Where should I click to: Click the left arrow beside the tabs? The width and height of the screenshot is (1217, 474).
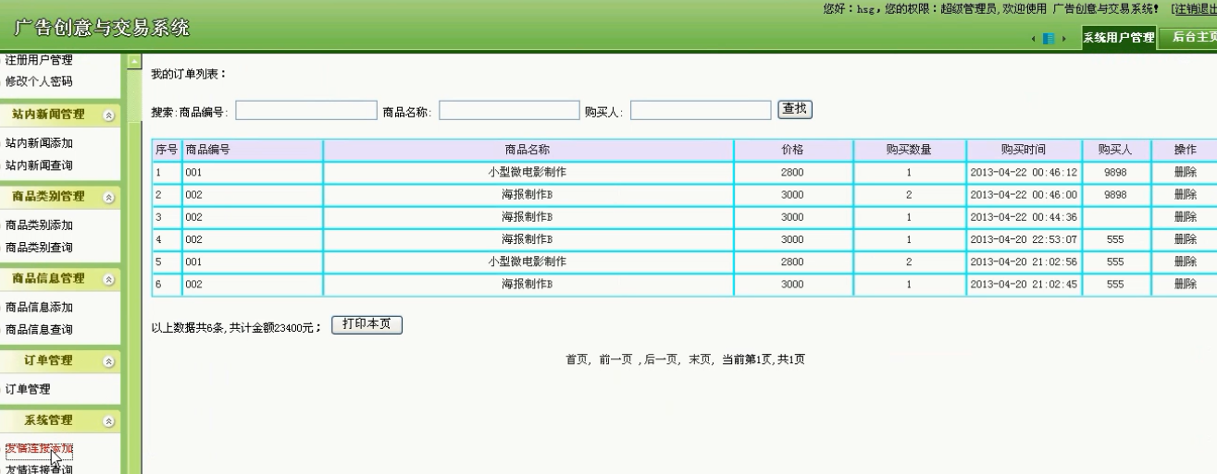click(1033, 39)
